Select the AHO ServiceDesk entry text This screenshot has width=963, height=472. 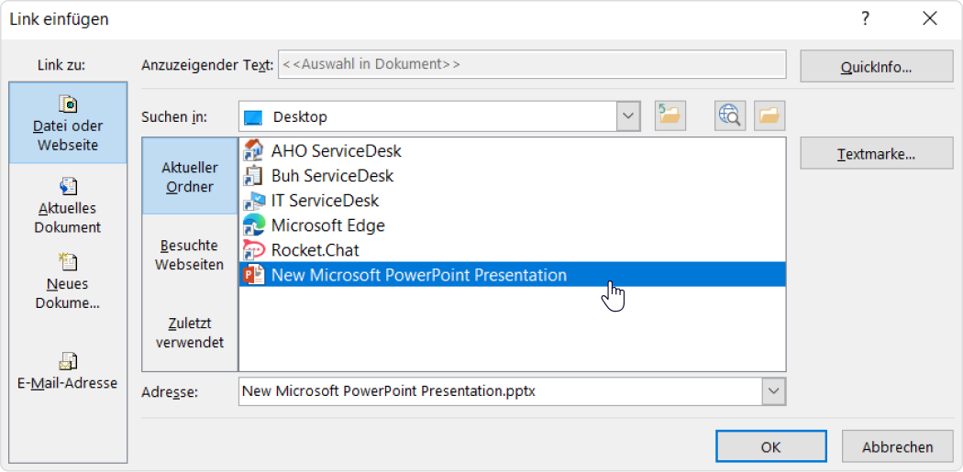click(336, 150)
